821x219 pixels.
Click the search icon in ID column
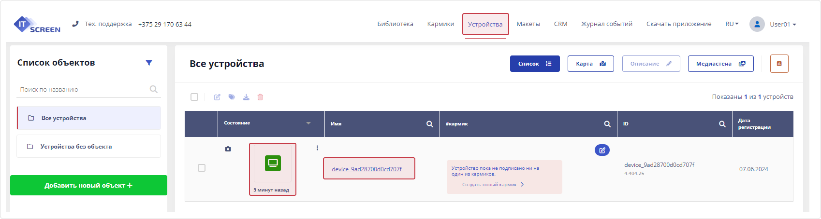click(x=722, y=124)
